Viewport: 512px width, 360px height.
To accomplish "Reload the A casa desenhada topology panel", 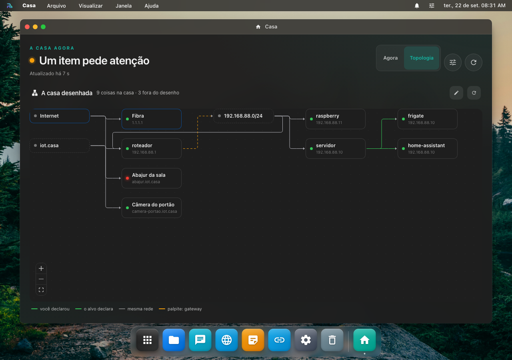I will point(474,93).
